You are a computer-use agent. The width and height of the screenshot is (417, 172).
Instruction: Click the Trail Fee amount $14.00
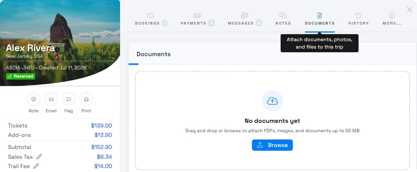click(103, 166)
